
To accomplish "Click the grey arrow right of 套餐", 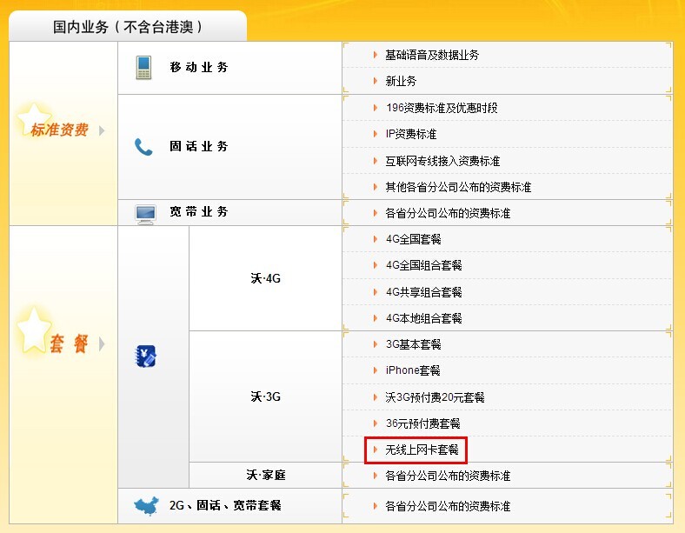I will [x=102, y=343].
